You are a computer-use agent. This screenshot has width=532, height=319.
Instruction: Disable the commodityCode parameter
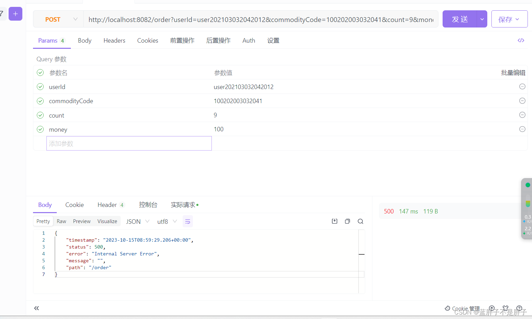coord(40,101)
